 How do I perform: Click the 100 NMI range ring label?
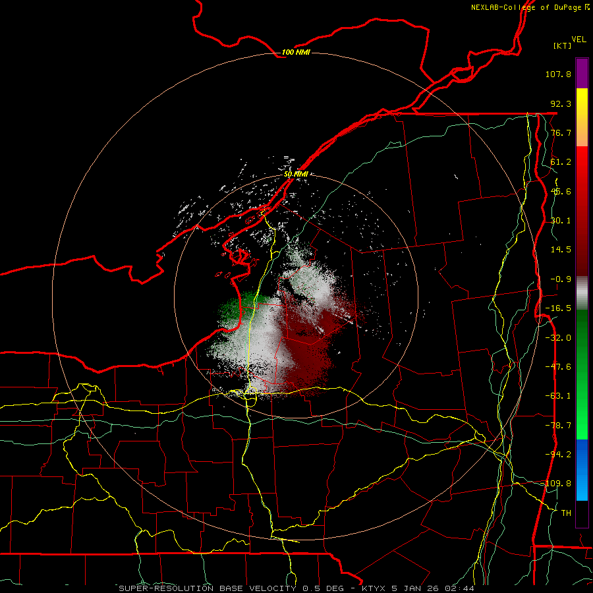click(296, 52)
